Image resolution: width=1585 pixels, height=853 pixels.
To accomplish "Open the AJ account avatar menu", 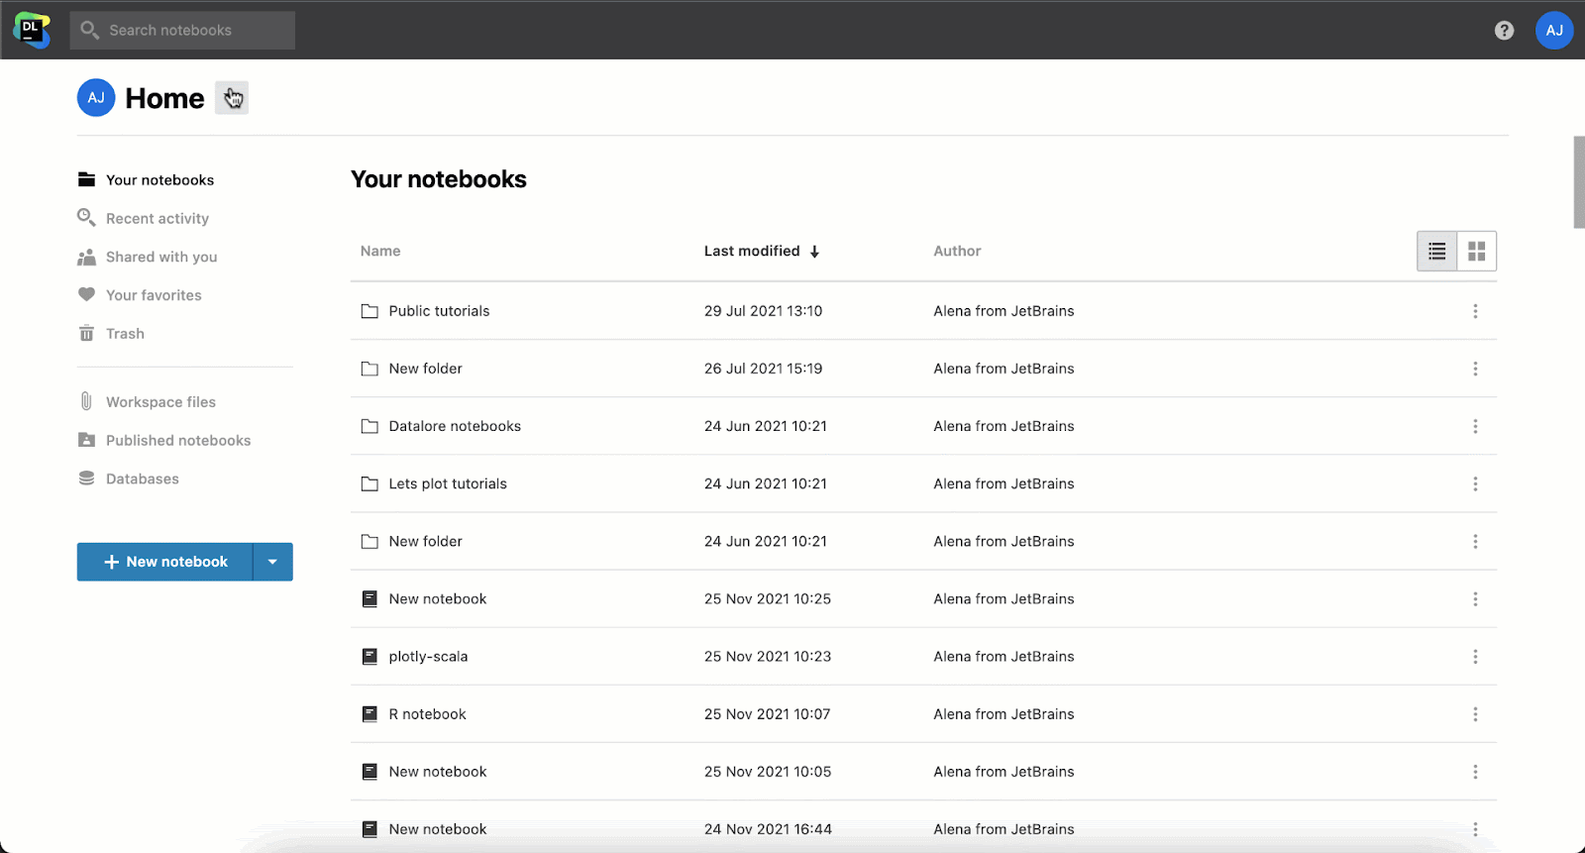I will 1553,31.
